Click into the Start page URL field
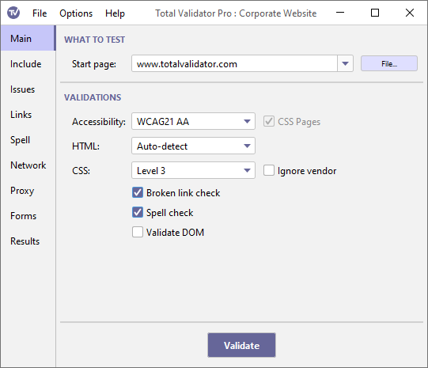The image size is (428, 368). click(x=234, y=63)
